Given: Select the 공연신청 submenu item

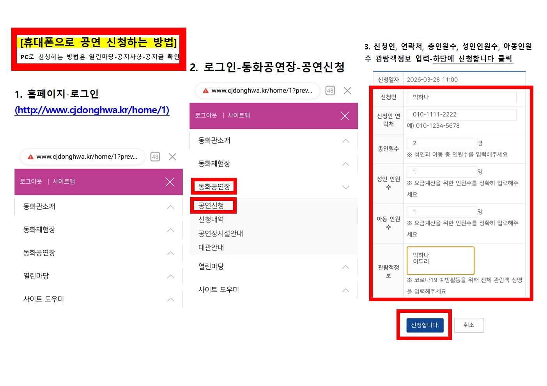Looking at the screenshot, I should pyautogui.click(x=211, y=205).
